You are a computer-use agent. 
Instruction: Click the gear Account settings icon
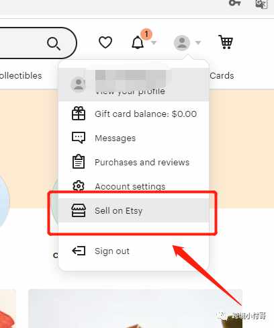coord(79,186)
